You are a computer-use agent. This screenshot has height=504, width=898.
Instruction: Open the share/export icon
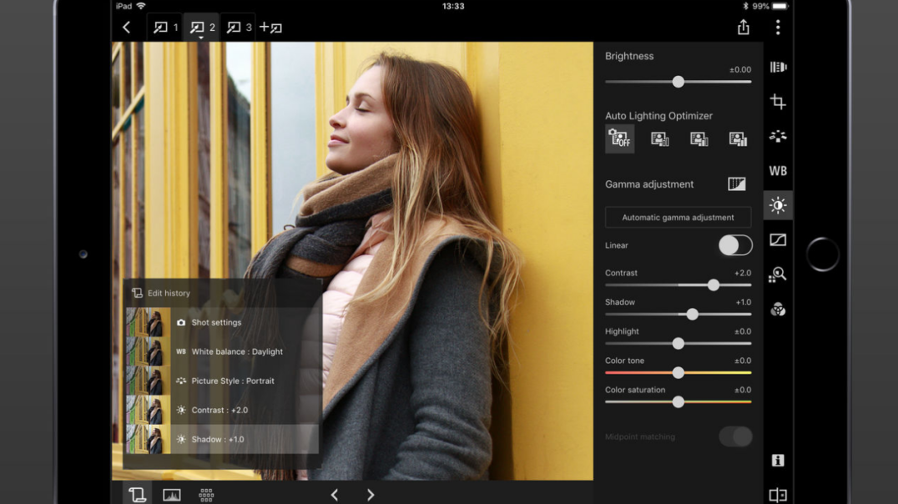click(744, 27)
